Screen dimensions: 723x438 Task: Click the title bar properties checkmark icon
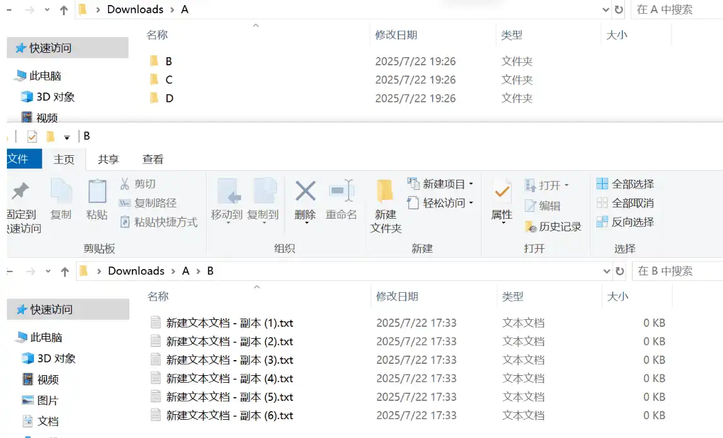click(32, 136)
